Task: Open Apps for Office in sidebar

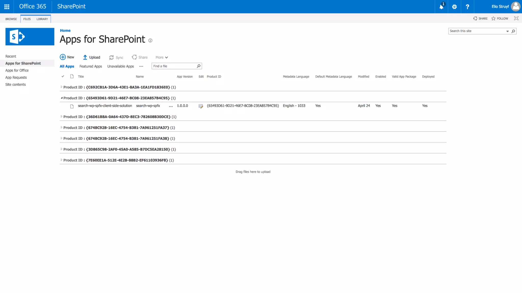Action: point(17,70)
